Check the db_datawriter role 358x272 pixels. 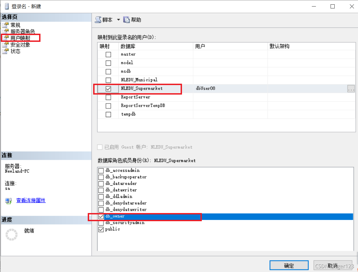(101, 190)
